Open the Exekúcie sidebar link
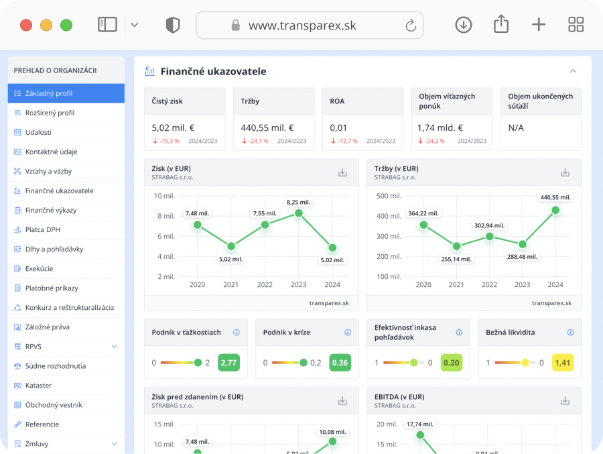This screenshot has width=603, height=454. [x=39, y=268]
